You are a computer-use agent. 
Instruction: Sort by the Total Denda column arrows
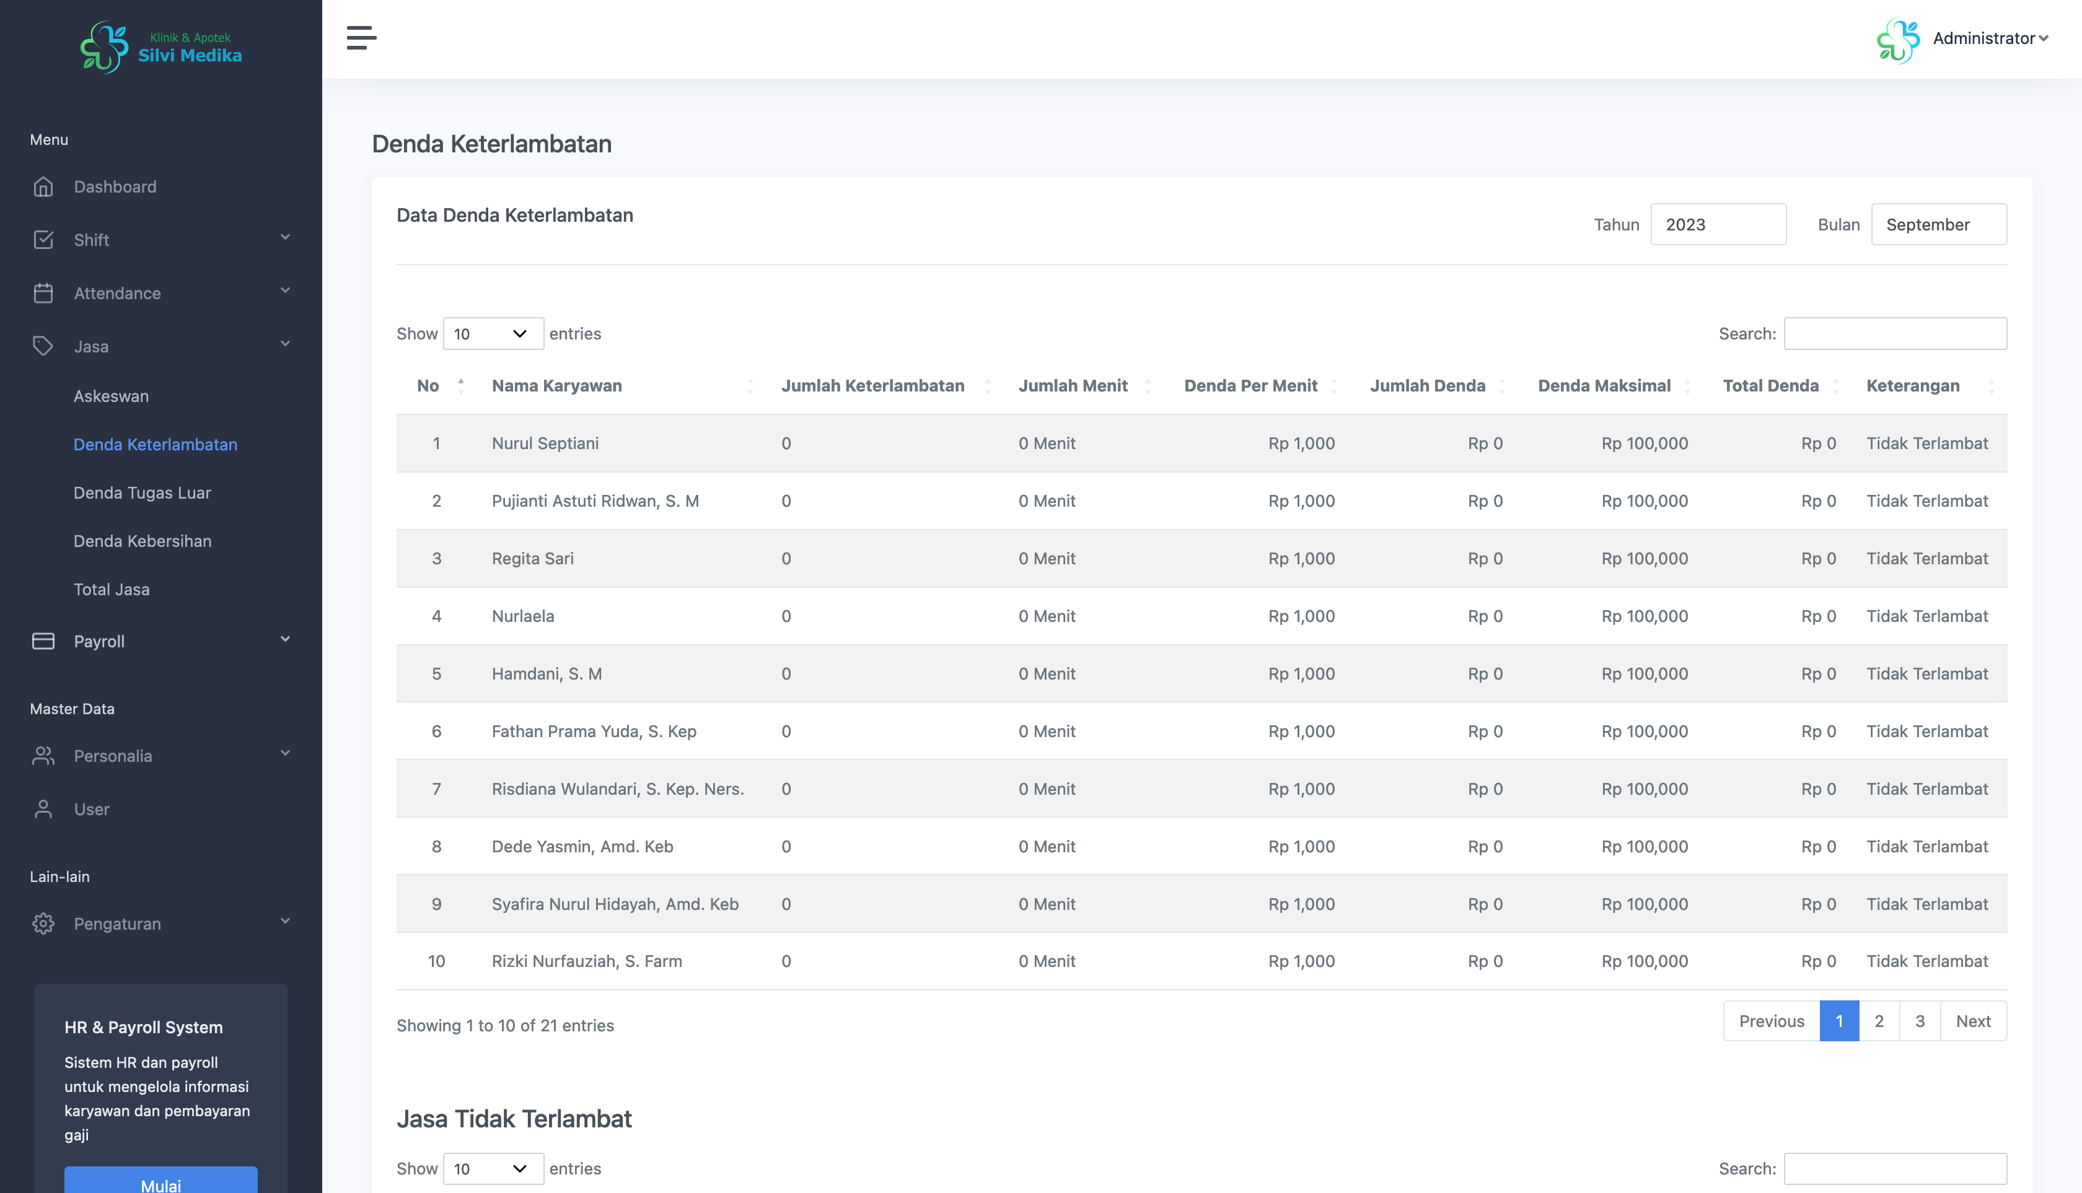1835,386
